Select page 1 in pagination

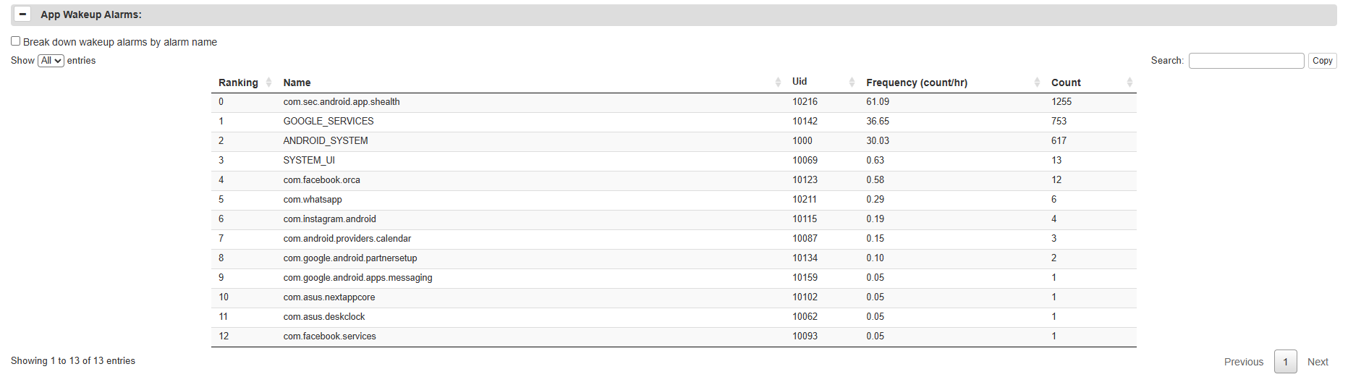pos(1285,362)
